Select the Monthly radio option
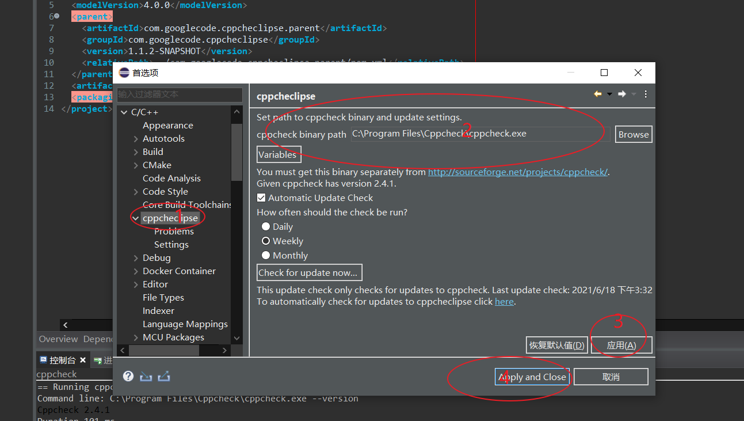This screenshot has height=421, width=744. (x=266, y=255)
